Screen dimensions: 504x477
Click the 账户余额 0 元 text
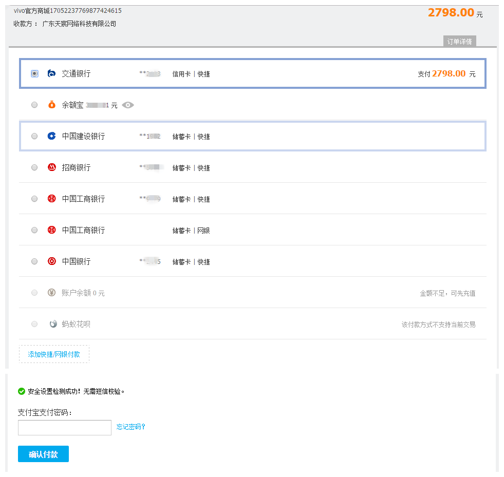pyautogui.click(x=83, y=293)
